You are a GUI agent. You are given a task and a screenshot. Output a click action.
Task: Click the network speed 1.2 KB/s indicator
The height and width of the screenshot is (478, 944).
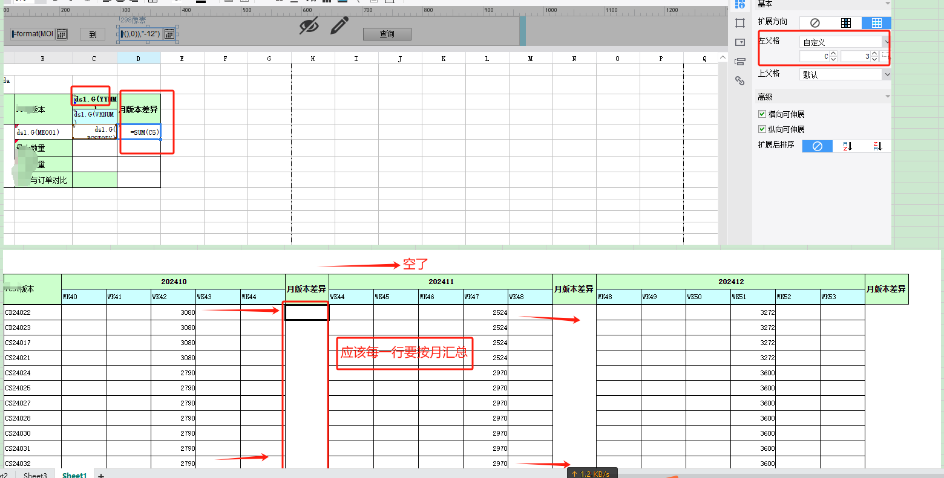tap(592, 473)
